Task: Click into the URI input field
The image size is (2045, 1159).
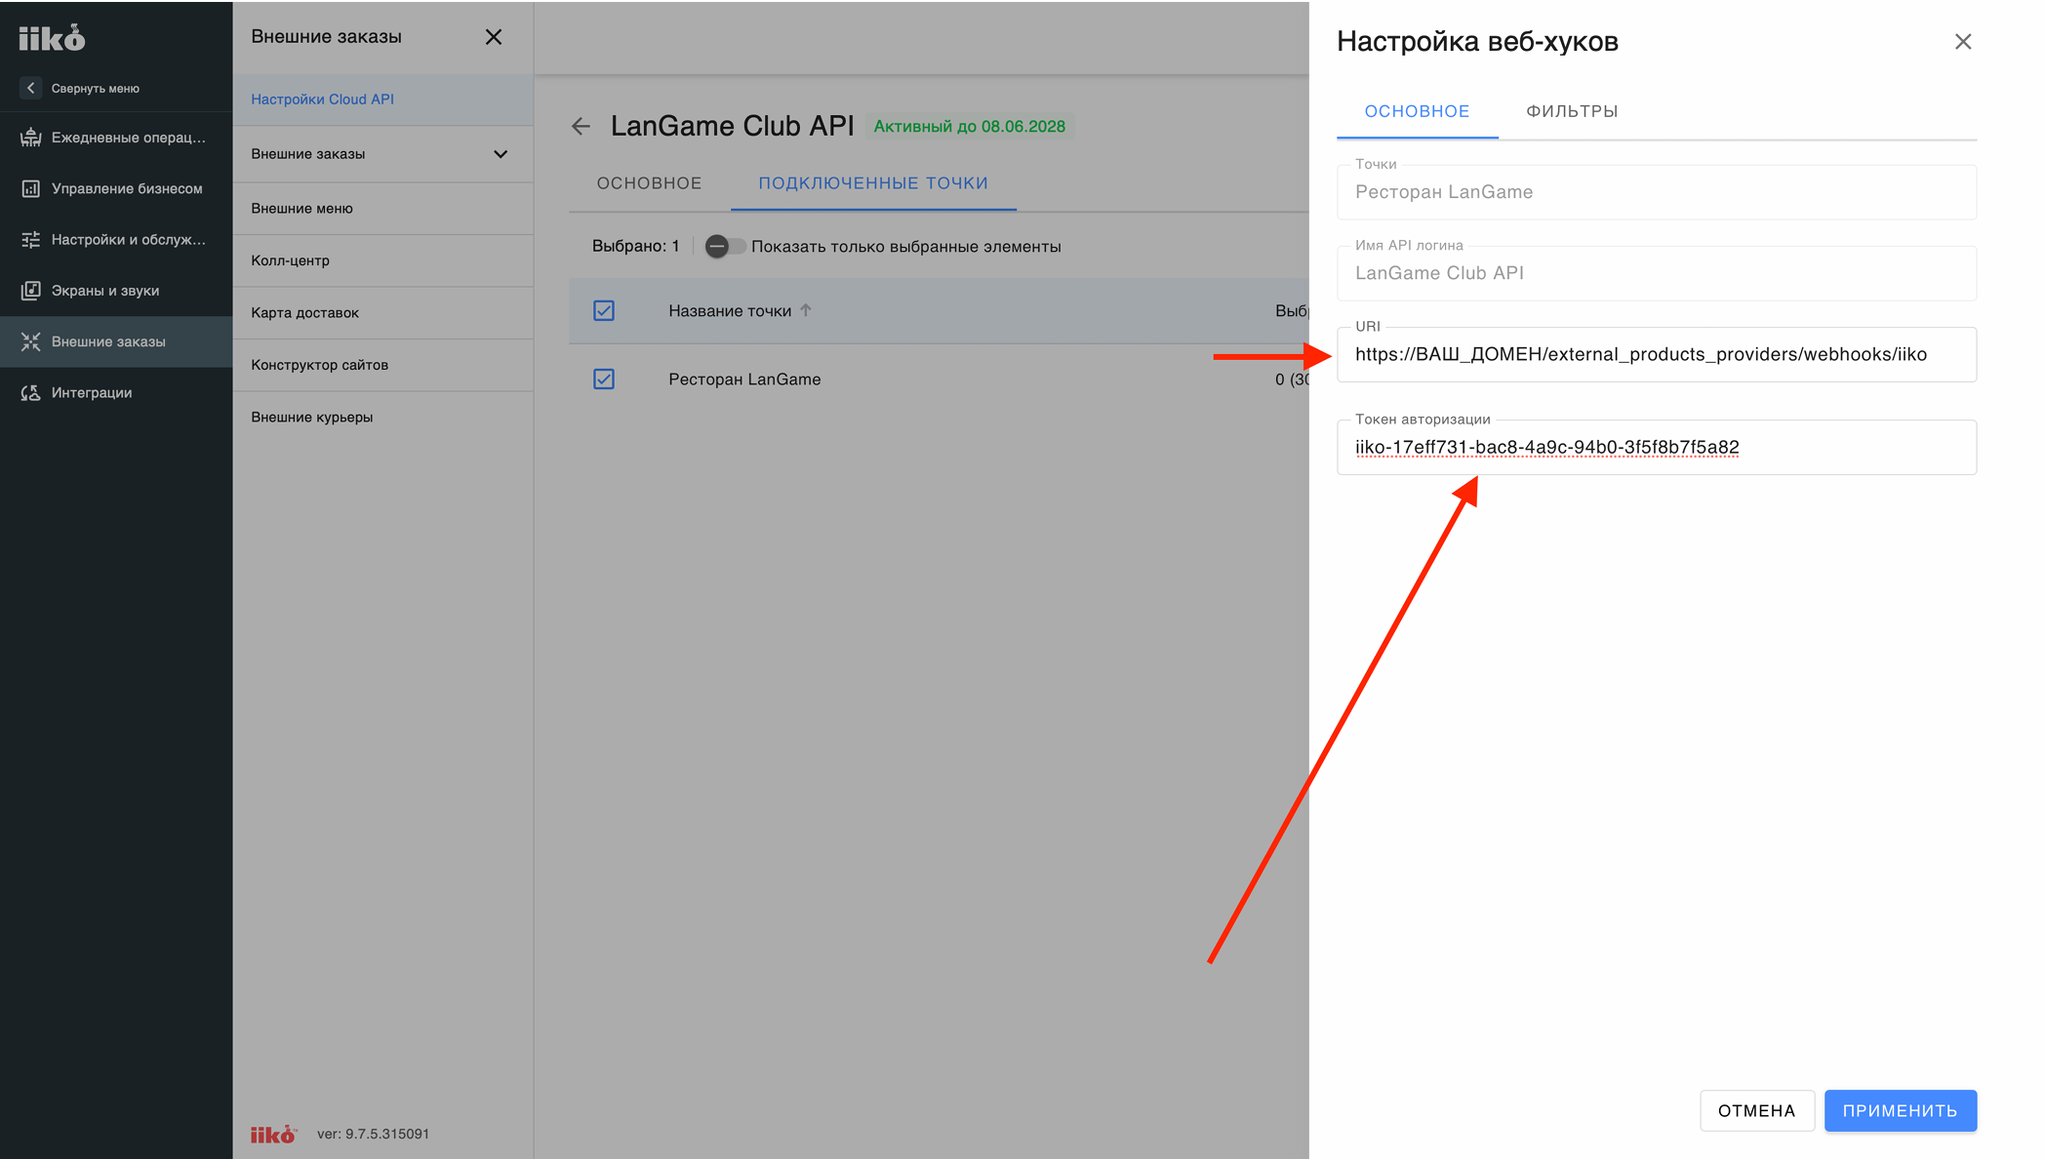Action: point(1657,354)
